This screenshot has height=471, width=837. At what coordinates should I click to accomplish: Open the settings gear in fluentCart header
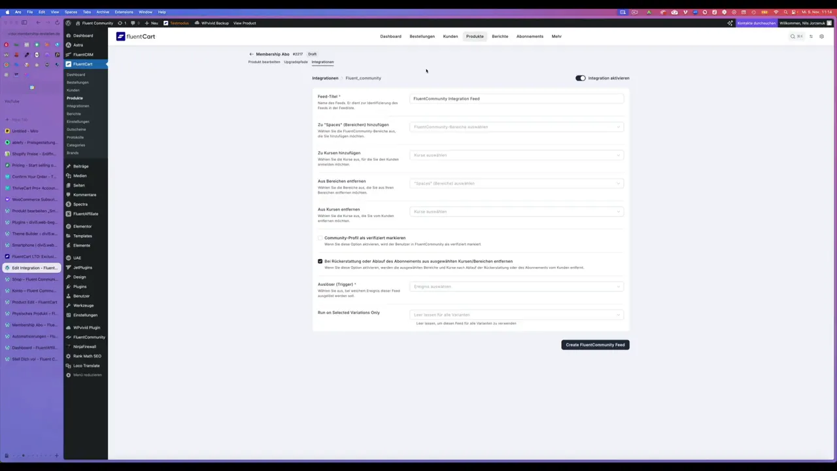821,36
